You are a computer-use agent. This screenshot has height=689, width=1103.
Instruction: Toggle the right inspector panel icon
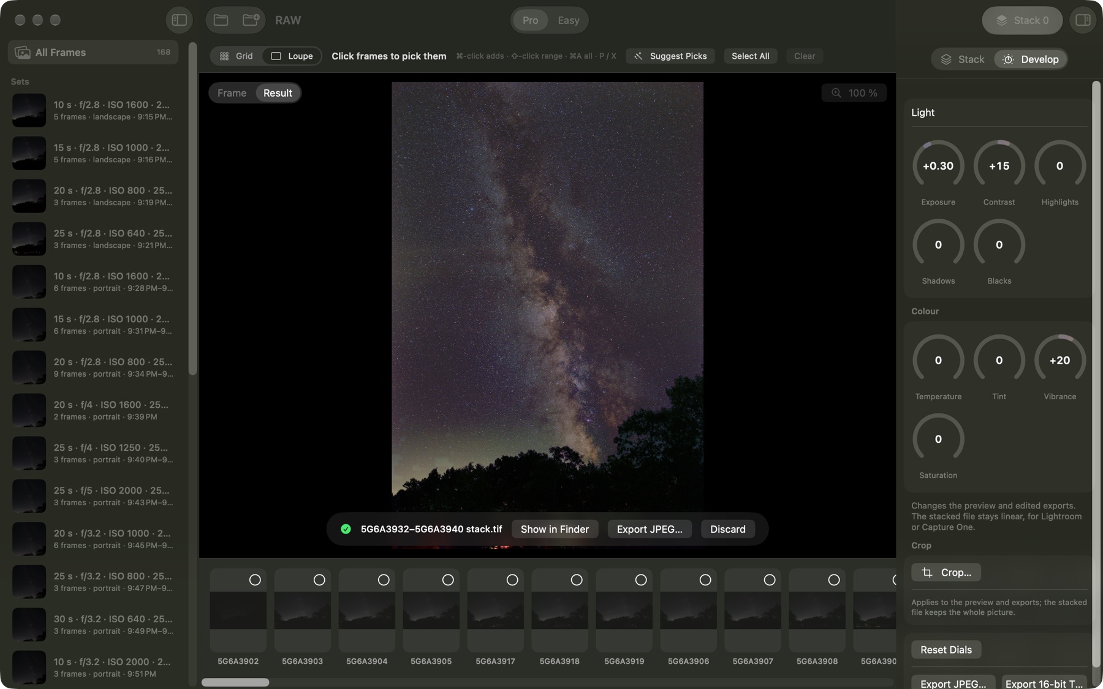[1083, 20]
